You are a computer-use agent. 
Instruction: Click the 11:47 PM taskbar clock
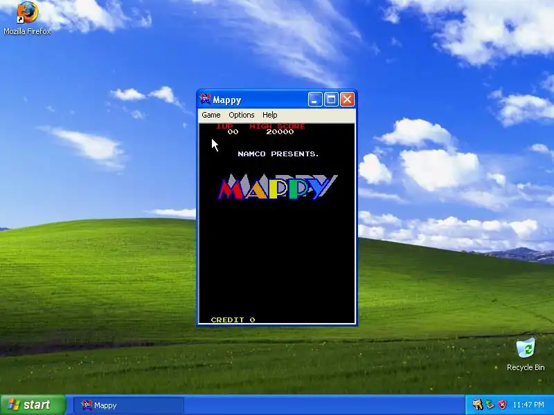coord(528,405)
